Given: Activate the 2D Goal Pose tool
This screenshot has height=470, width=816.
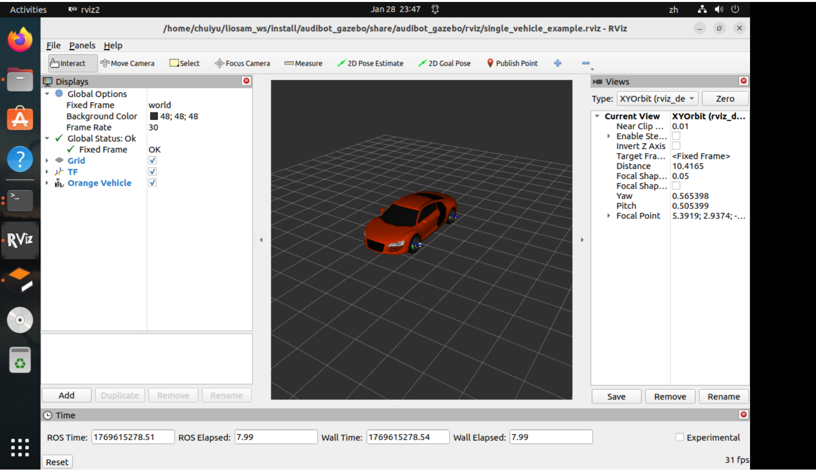Looking at the screenshot, I should pos(445,63).
